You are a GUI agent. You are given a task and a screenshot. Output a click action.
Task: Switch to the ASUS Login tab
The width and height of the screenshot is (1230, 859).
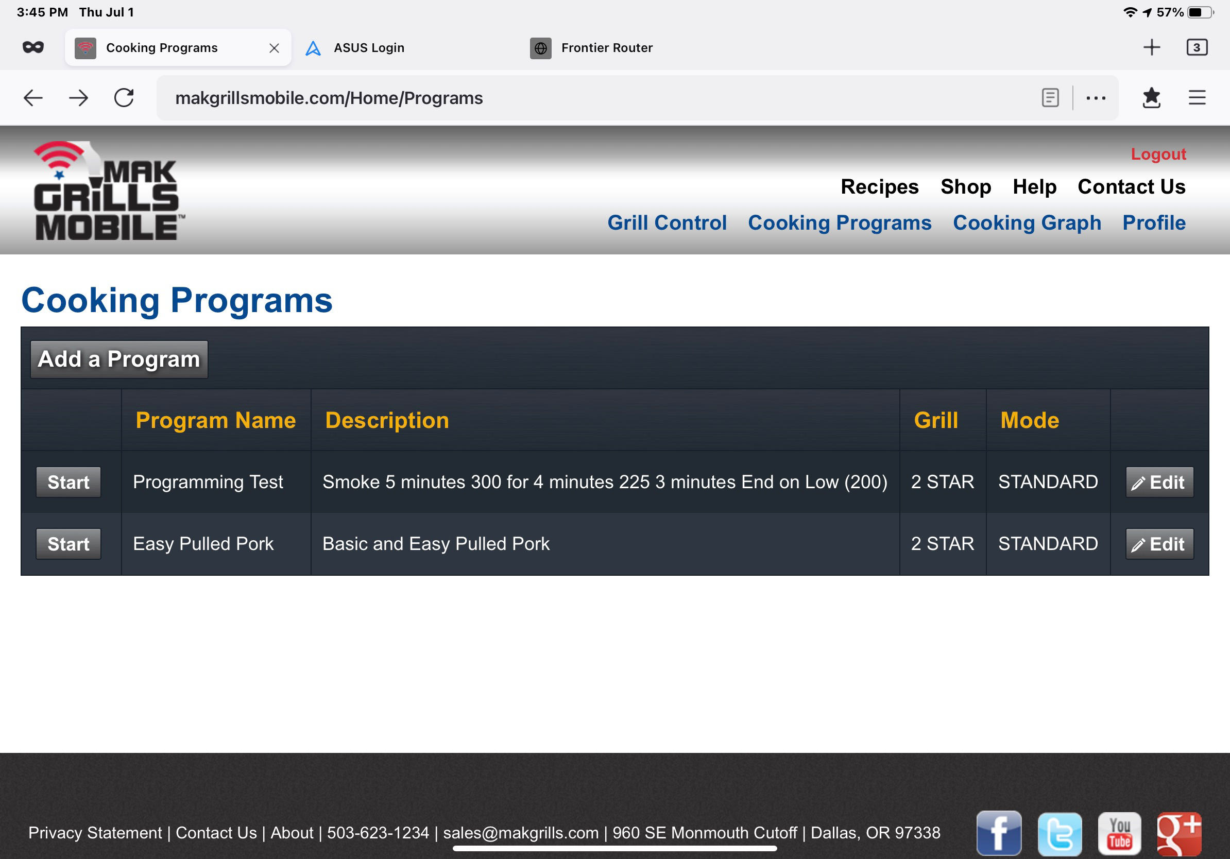click(x=369, y=48)
